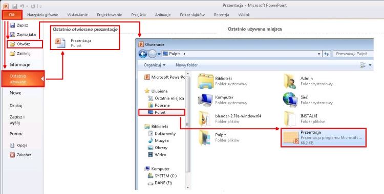This screenshot has height=194, width=384.
Task: Switch to Recenzja tab
Action: [x=221, y=15]
